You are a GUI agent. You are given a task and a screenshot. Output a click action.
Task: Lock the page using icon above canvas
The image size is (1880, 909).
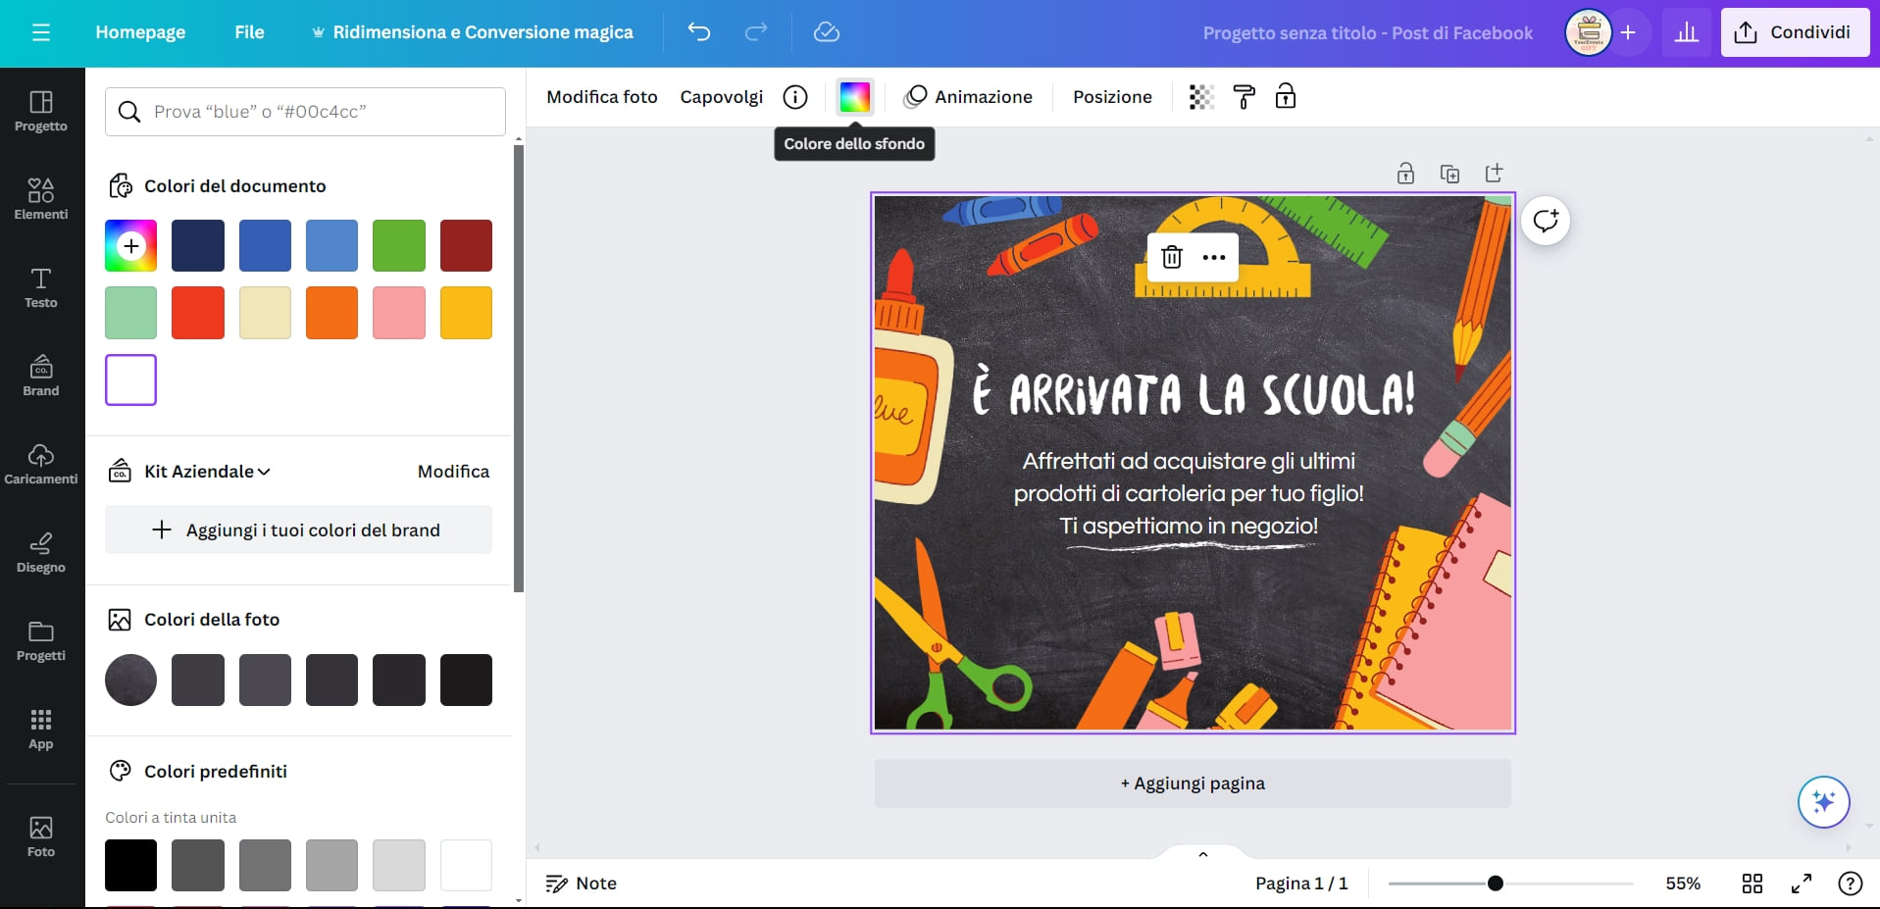click(1405, 174)
